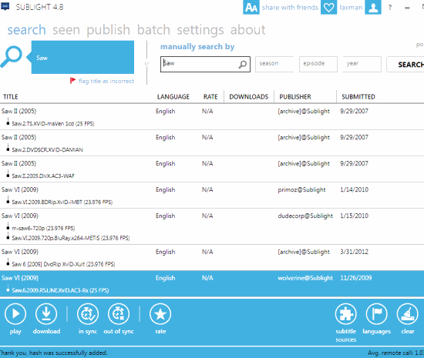Click the 'manually search by' heading

coord(197,47)
